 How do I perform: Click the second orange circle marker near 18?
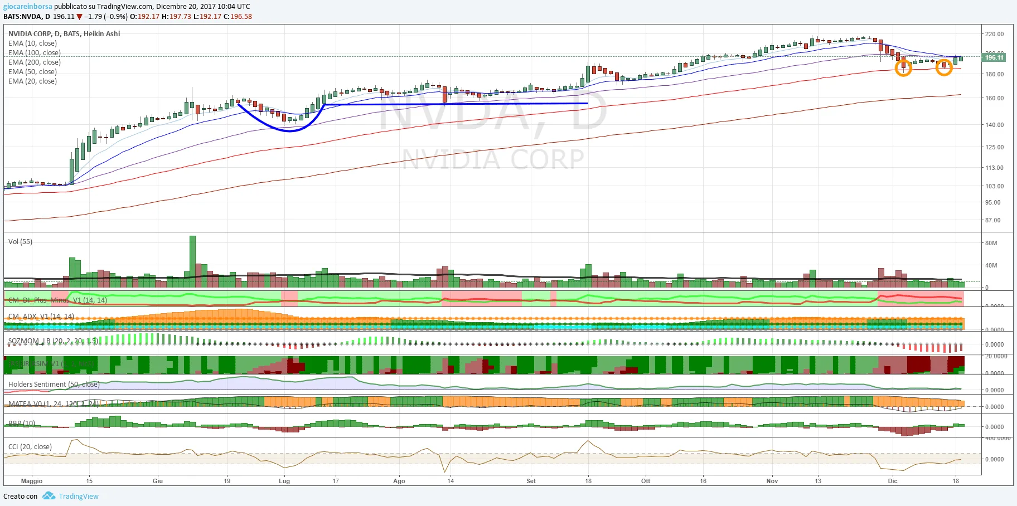pos(943,67)
